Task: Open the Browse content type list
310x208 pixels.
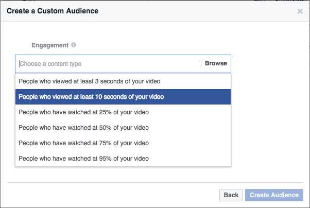Action: 216,64
